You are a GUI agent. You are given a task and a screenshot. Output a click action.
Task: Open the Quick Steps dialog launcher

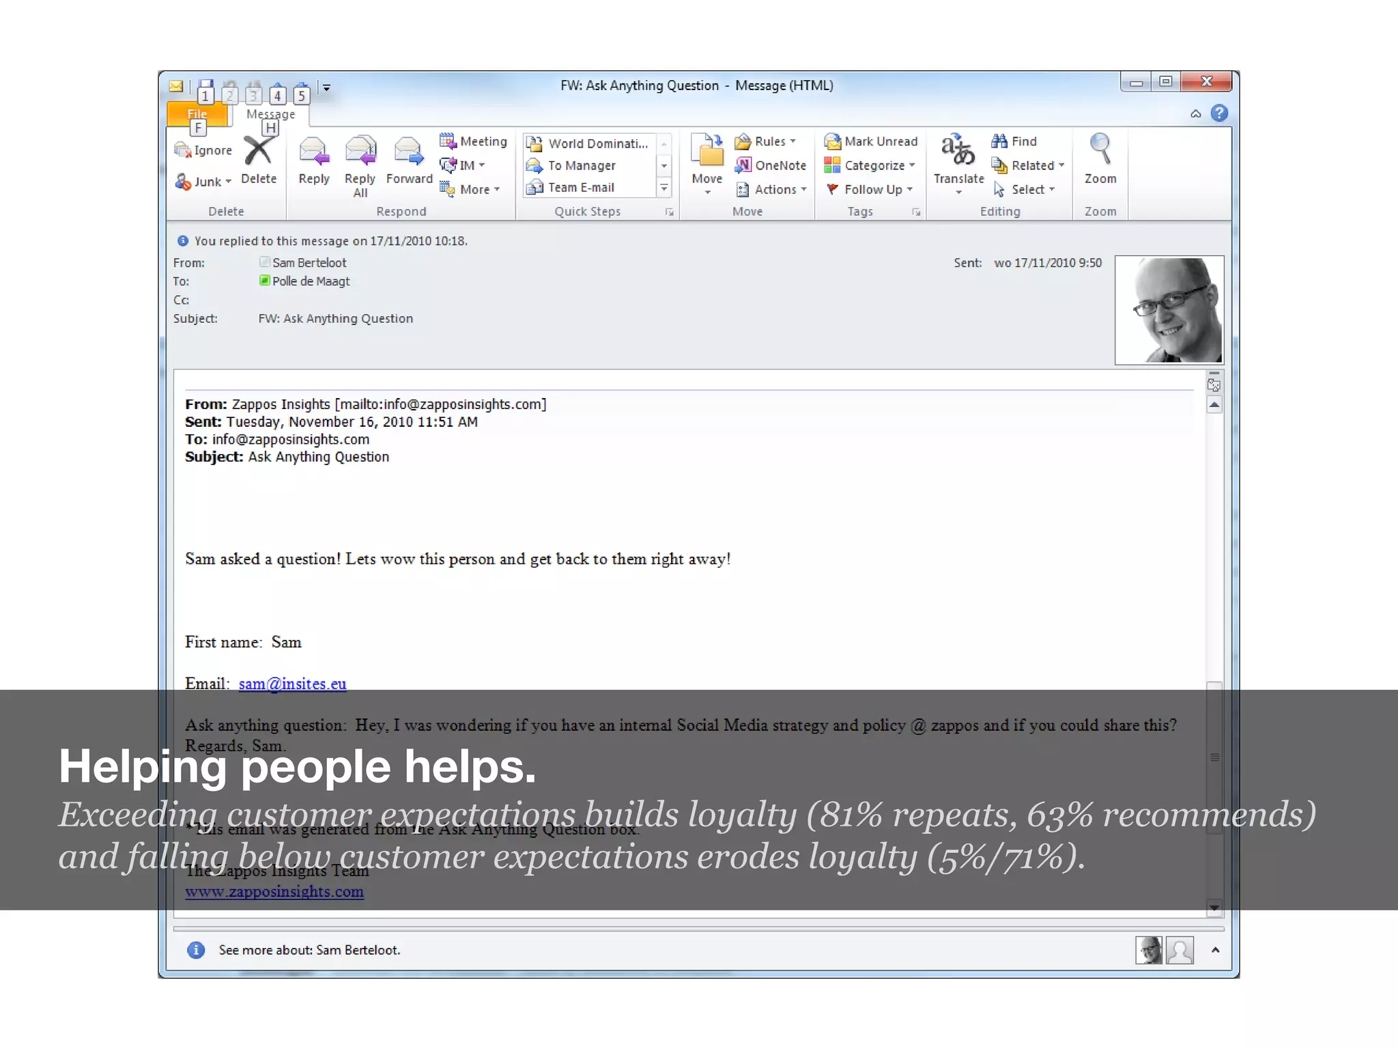(670, 212)
